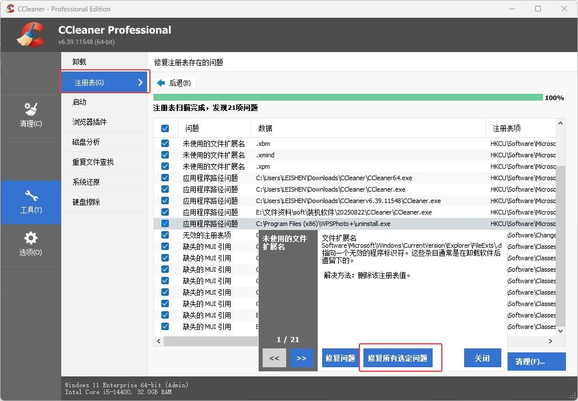Go to next issue with >> button
This screenshot has width=578, height=401.
tap(302, 358)
